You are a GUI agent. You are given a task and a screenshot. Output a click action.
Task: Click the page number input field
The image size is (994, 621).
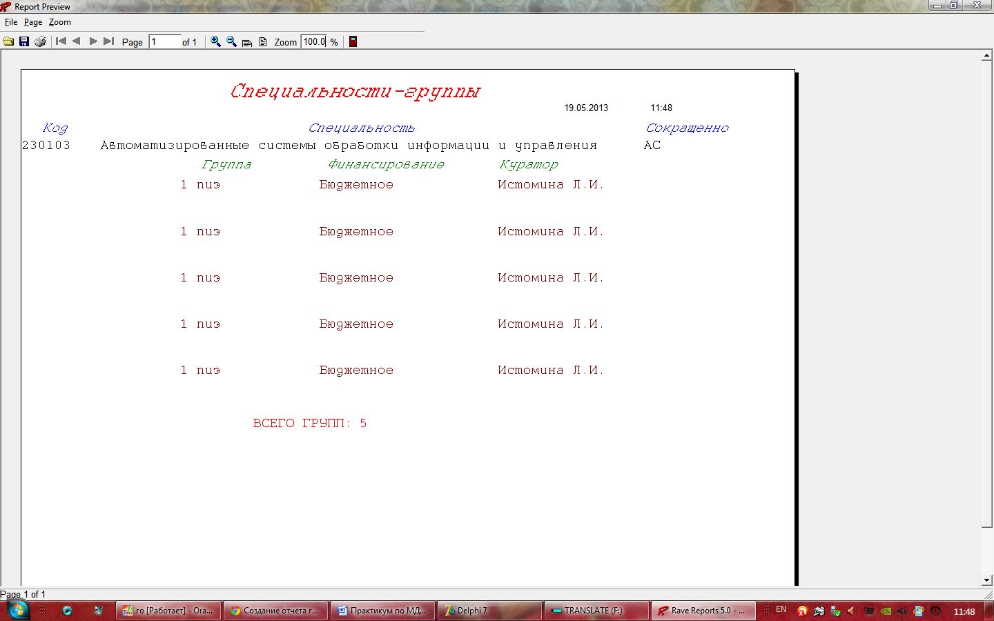pyautogui.click(x=165, y=41)
